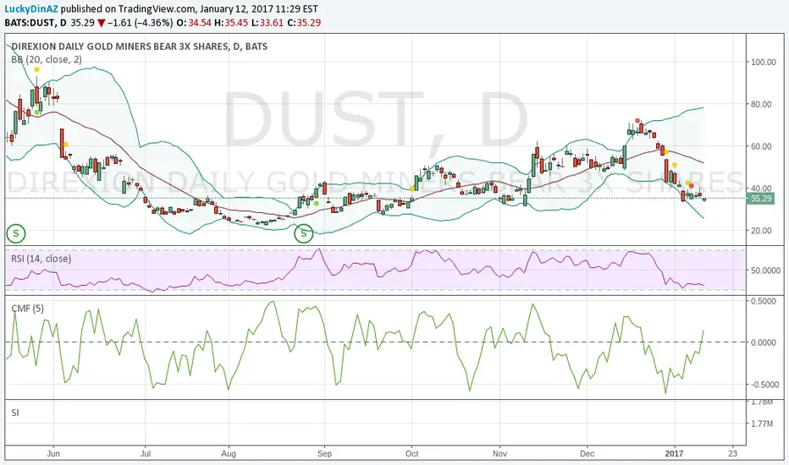Click the Aug date axis label

[x=229, y=453]
